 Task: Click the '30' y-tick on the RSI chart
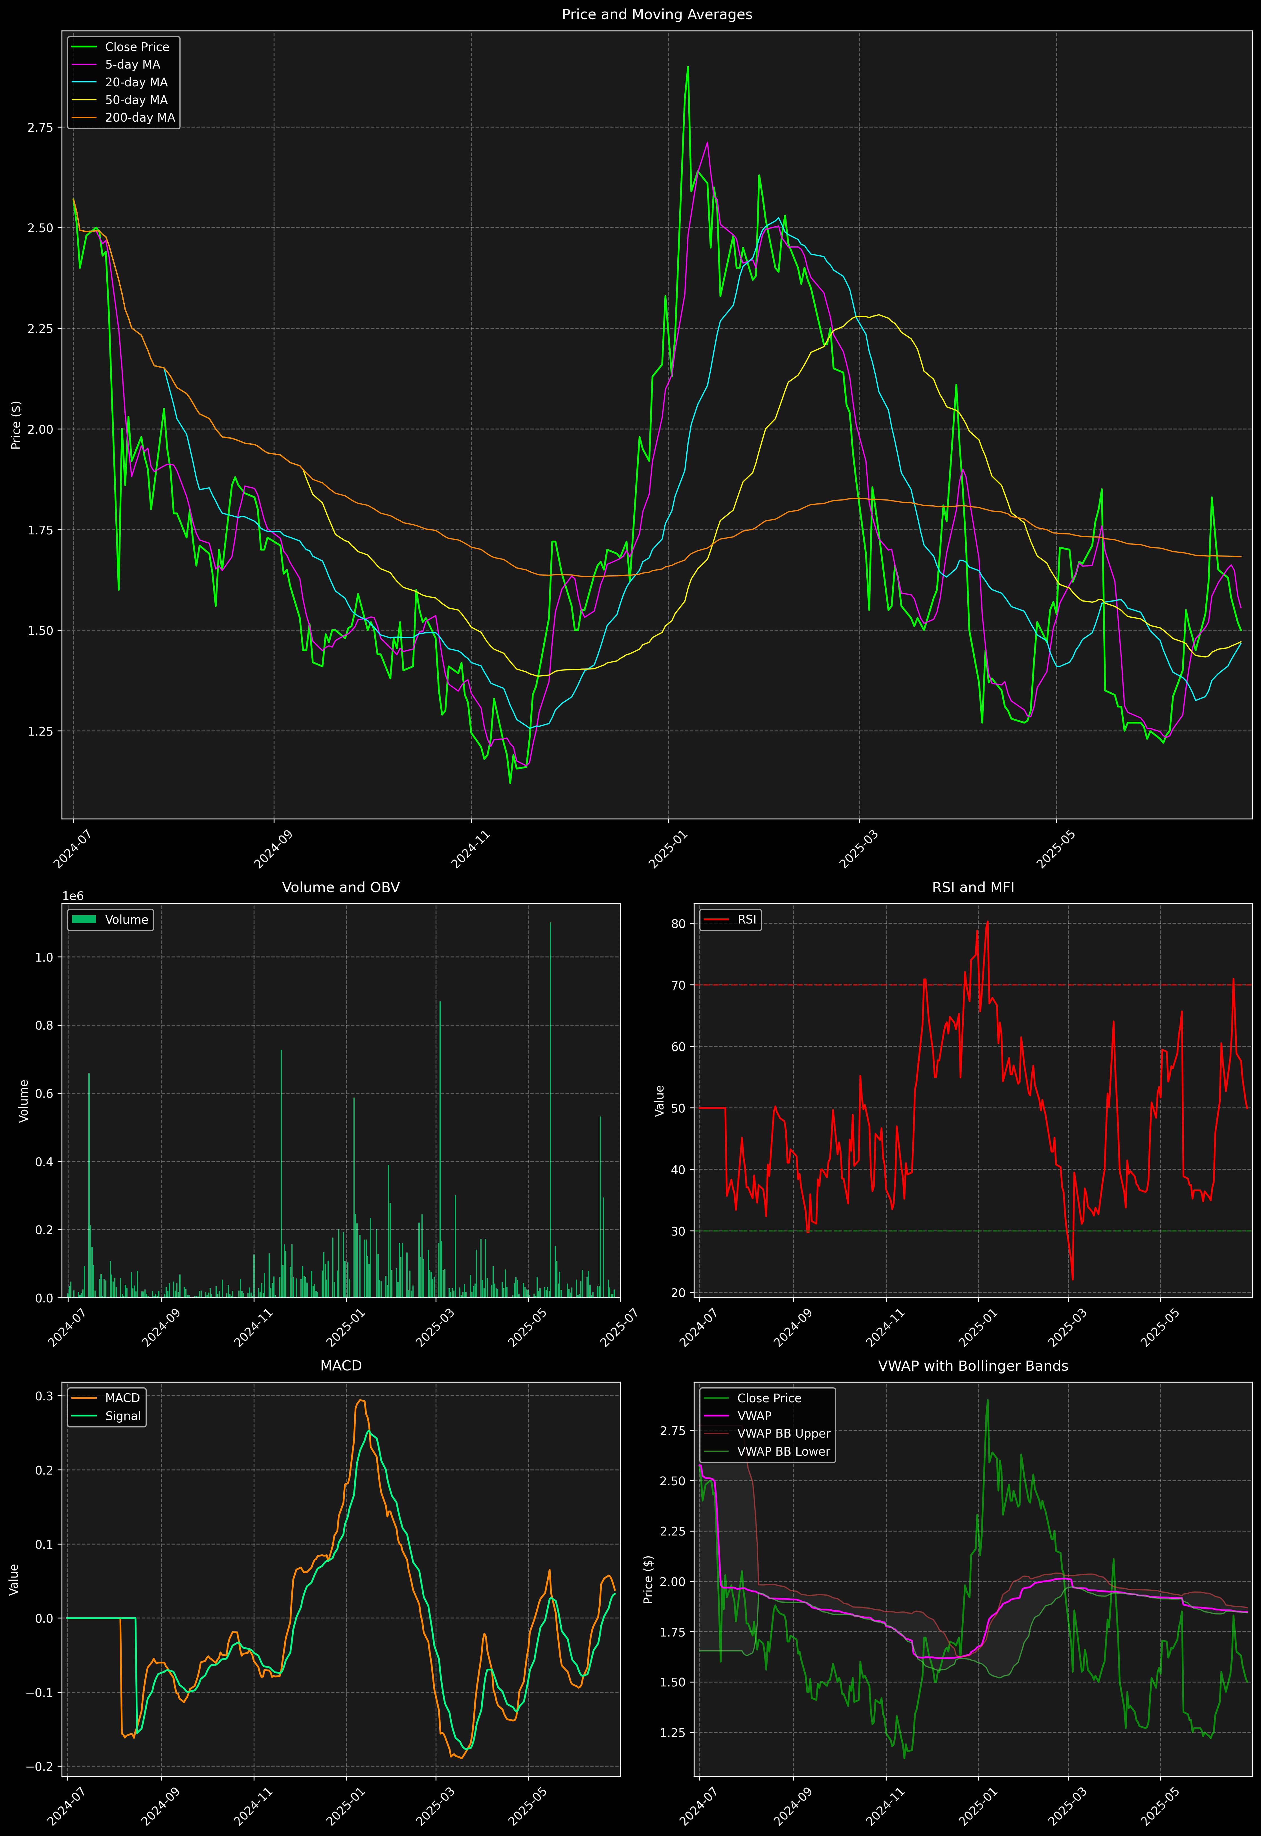[x=679, y=1231]
